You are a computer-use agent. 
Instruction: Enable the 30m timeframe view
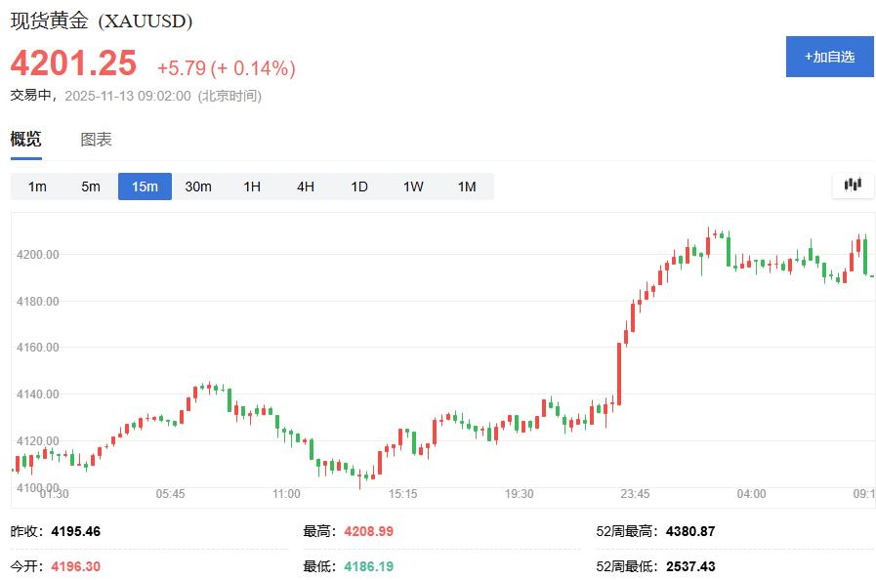(x=197, y=186)
